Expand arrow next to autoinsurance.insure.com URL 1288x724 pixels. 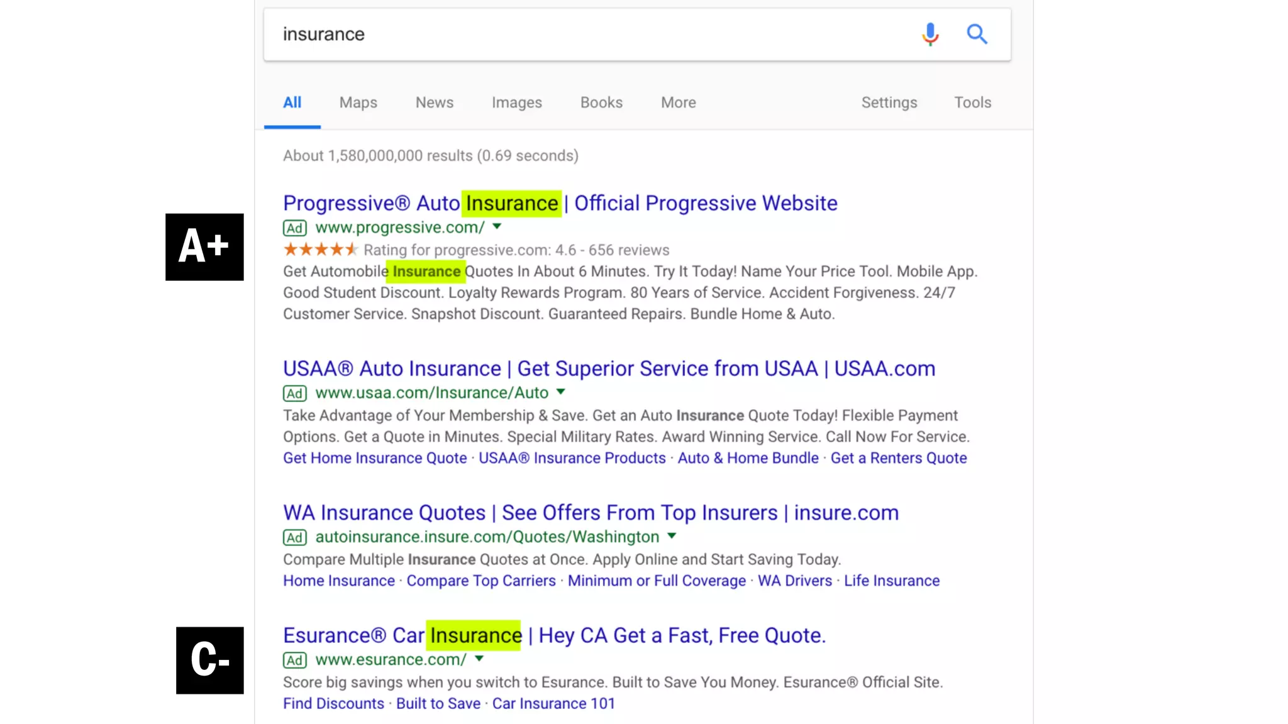click(672, 535)
